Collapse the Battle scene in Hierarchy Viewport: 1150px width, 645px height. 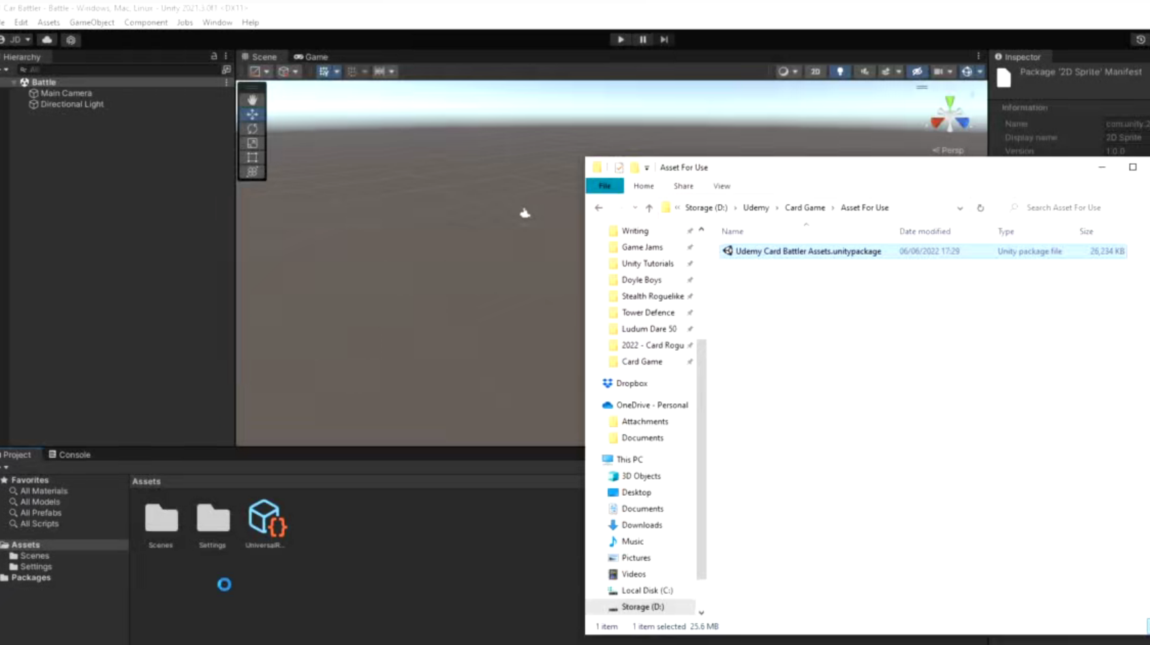[14, 82]
